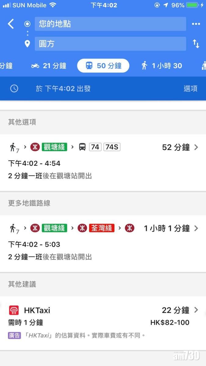Image resolution: width=206 pixels, height=366 pixels.
Task: Choose the motorcycle mode showing 21 分鐘
Action: point(48,66)
